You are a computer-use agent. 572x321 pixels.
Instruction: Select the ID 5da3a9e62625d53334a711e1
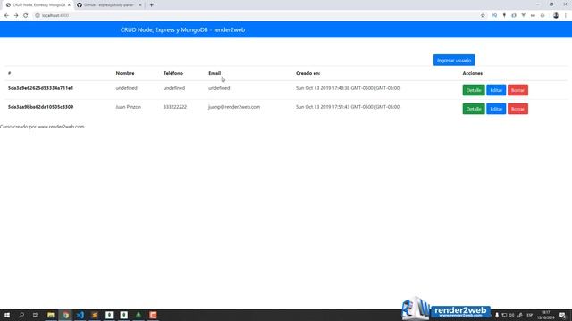(40, 88)
